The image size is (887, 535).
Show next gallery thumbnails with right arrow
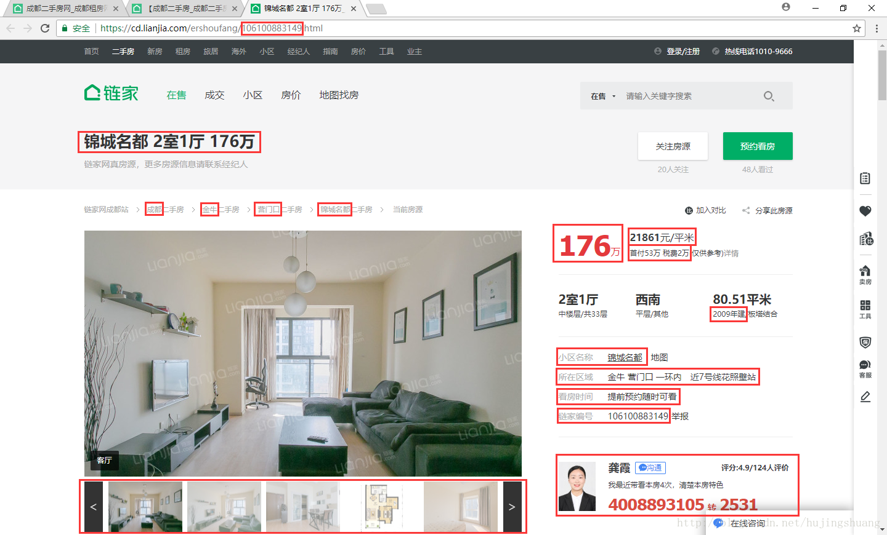tap(512, 507)
